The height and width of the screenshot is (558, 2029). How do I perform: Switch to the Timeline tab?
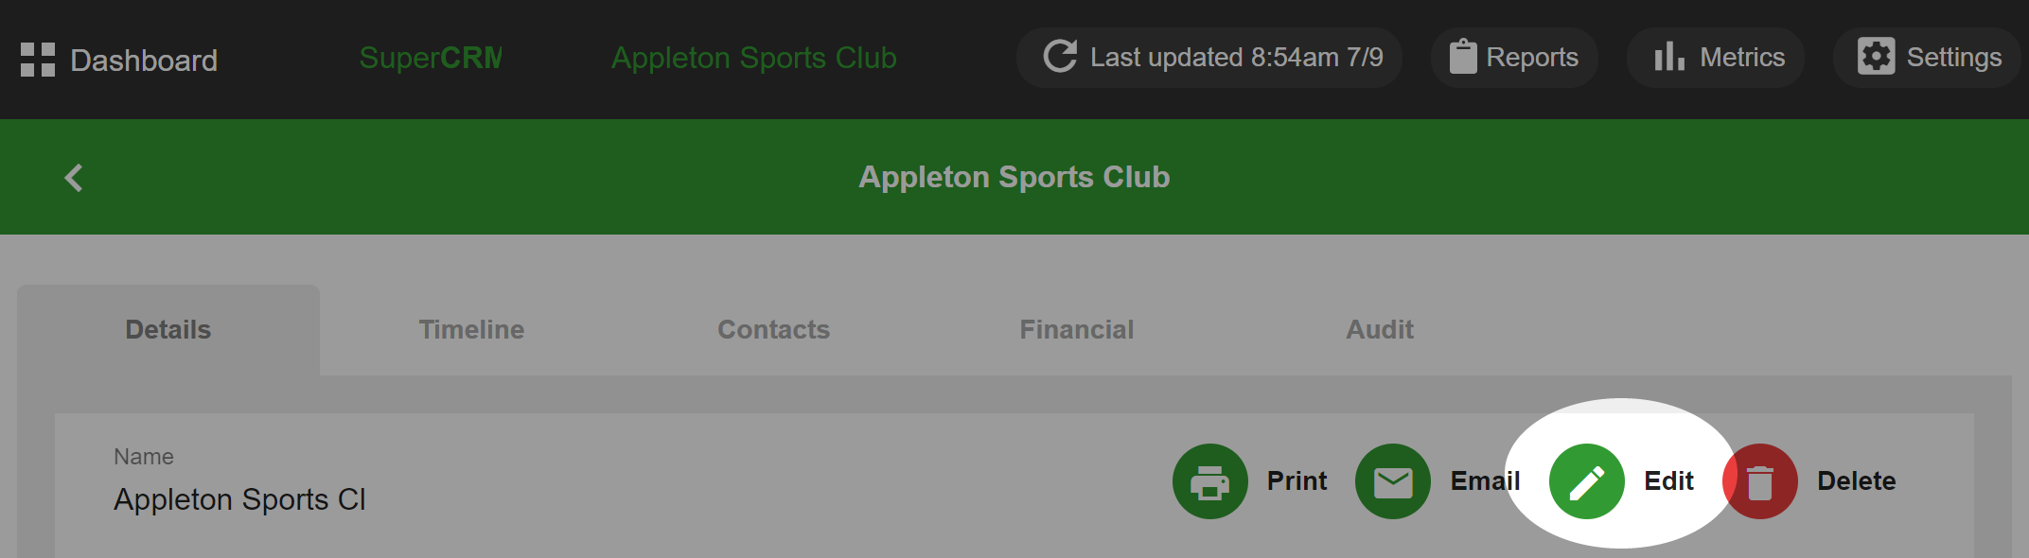coord(471,329)
